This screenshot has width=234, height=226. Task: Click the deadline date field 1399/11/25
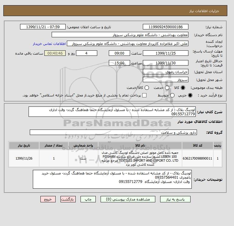(166, 53)
